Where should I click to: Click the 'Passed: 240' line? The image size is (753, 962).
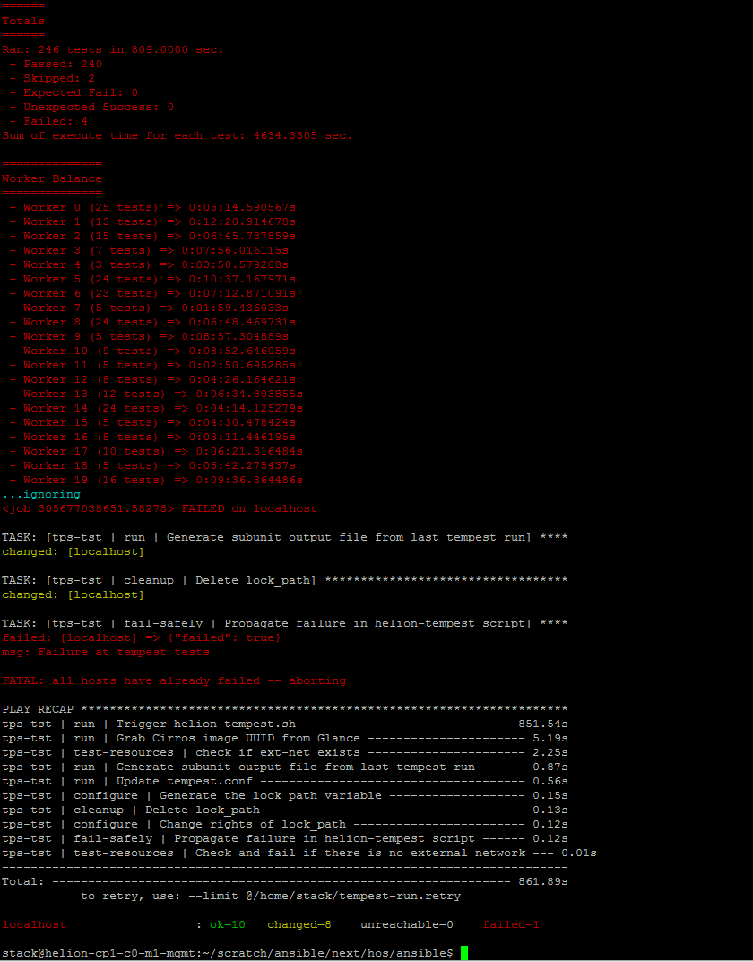point(56,64)
